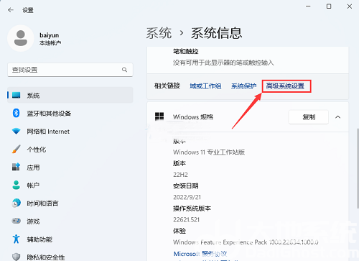Open 辅助功能 settings
This screenshot has width=359, height=261.
pos(70,239)
